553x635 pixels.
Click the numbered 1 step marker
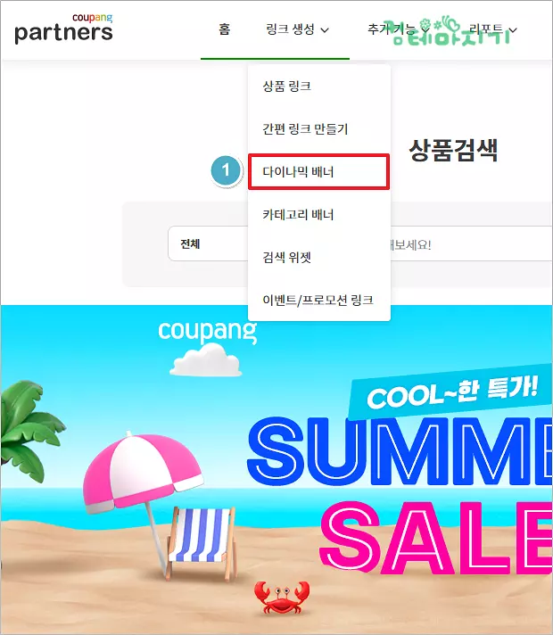coord(226,170)
